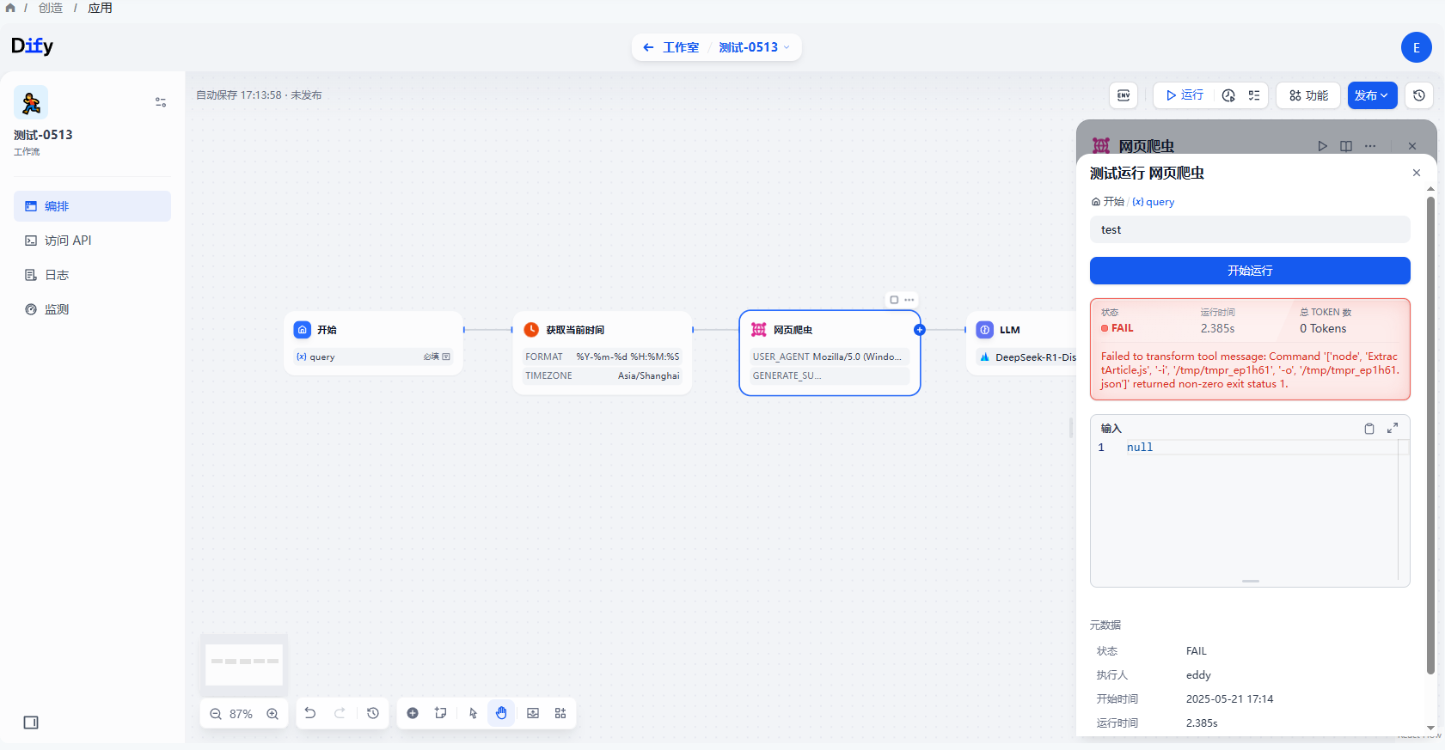This screenshot has width=1445, height=750.
Task: Click the 开始 link in variable path
Action: (x=1108, y=202)
